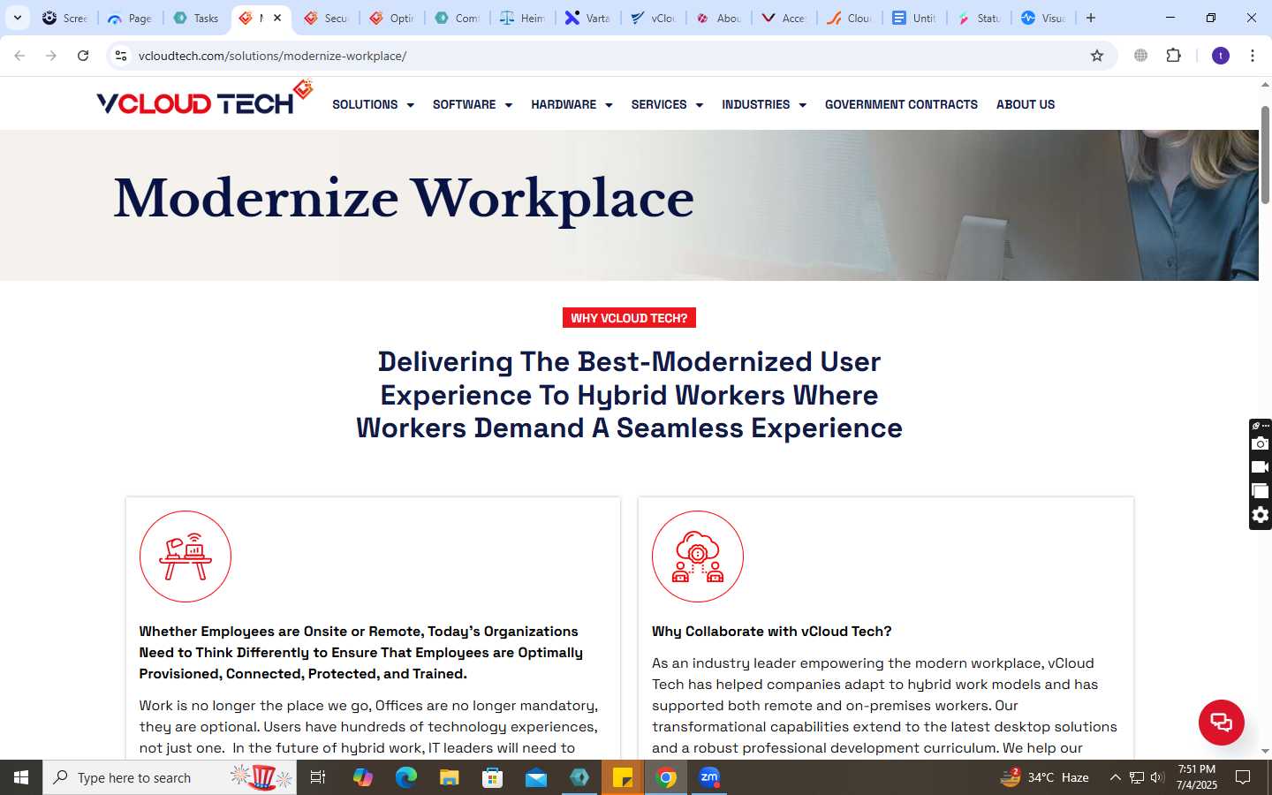Open the stacked windows gallery icon in side widget
Screen dimensions: 1272x795
(x=1261, y=491)
